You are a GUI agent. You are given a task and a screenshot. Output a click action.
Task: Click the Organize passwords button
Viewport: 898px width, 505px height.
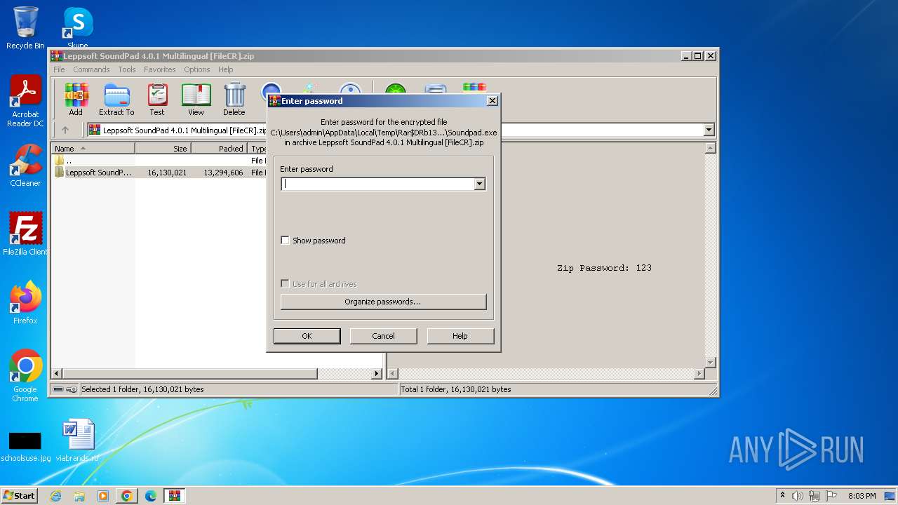(383, 302)
